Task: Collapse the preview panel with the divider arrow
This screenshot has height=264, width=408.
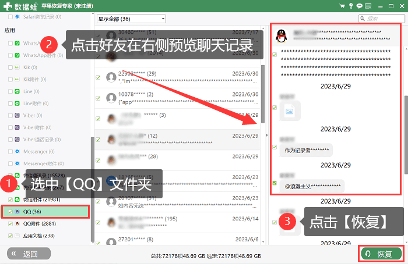Action: click(267, 135)
